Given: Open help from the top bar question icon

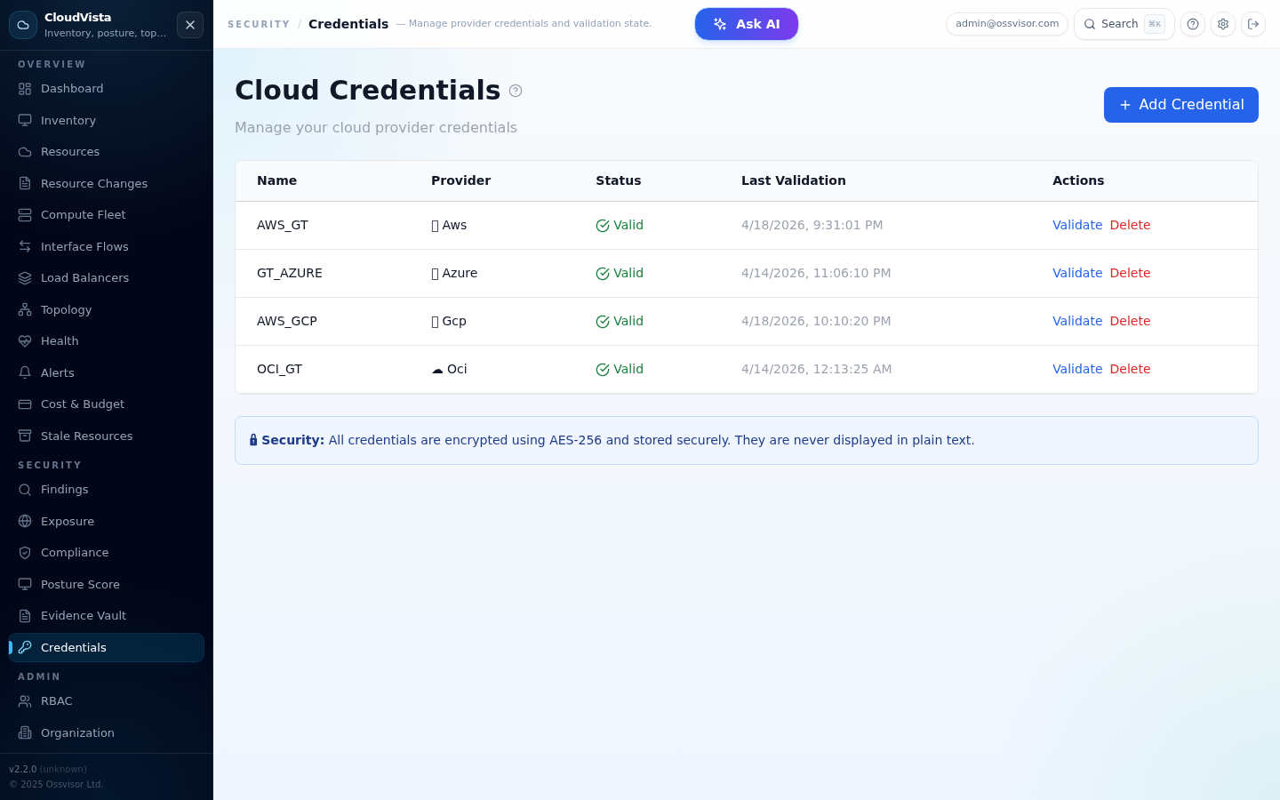Looking at the screenshot, I should coord(1193,24).
